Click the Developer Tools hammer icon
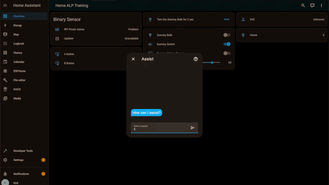The height and width of the screenshot is (185, 329). 5,151
